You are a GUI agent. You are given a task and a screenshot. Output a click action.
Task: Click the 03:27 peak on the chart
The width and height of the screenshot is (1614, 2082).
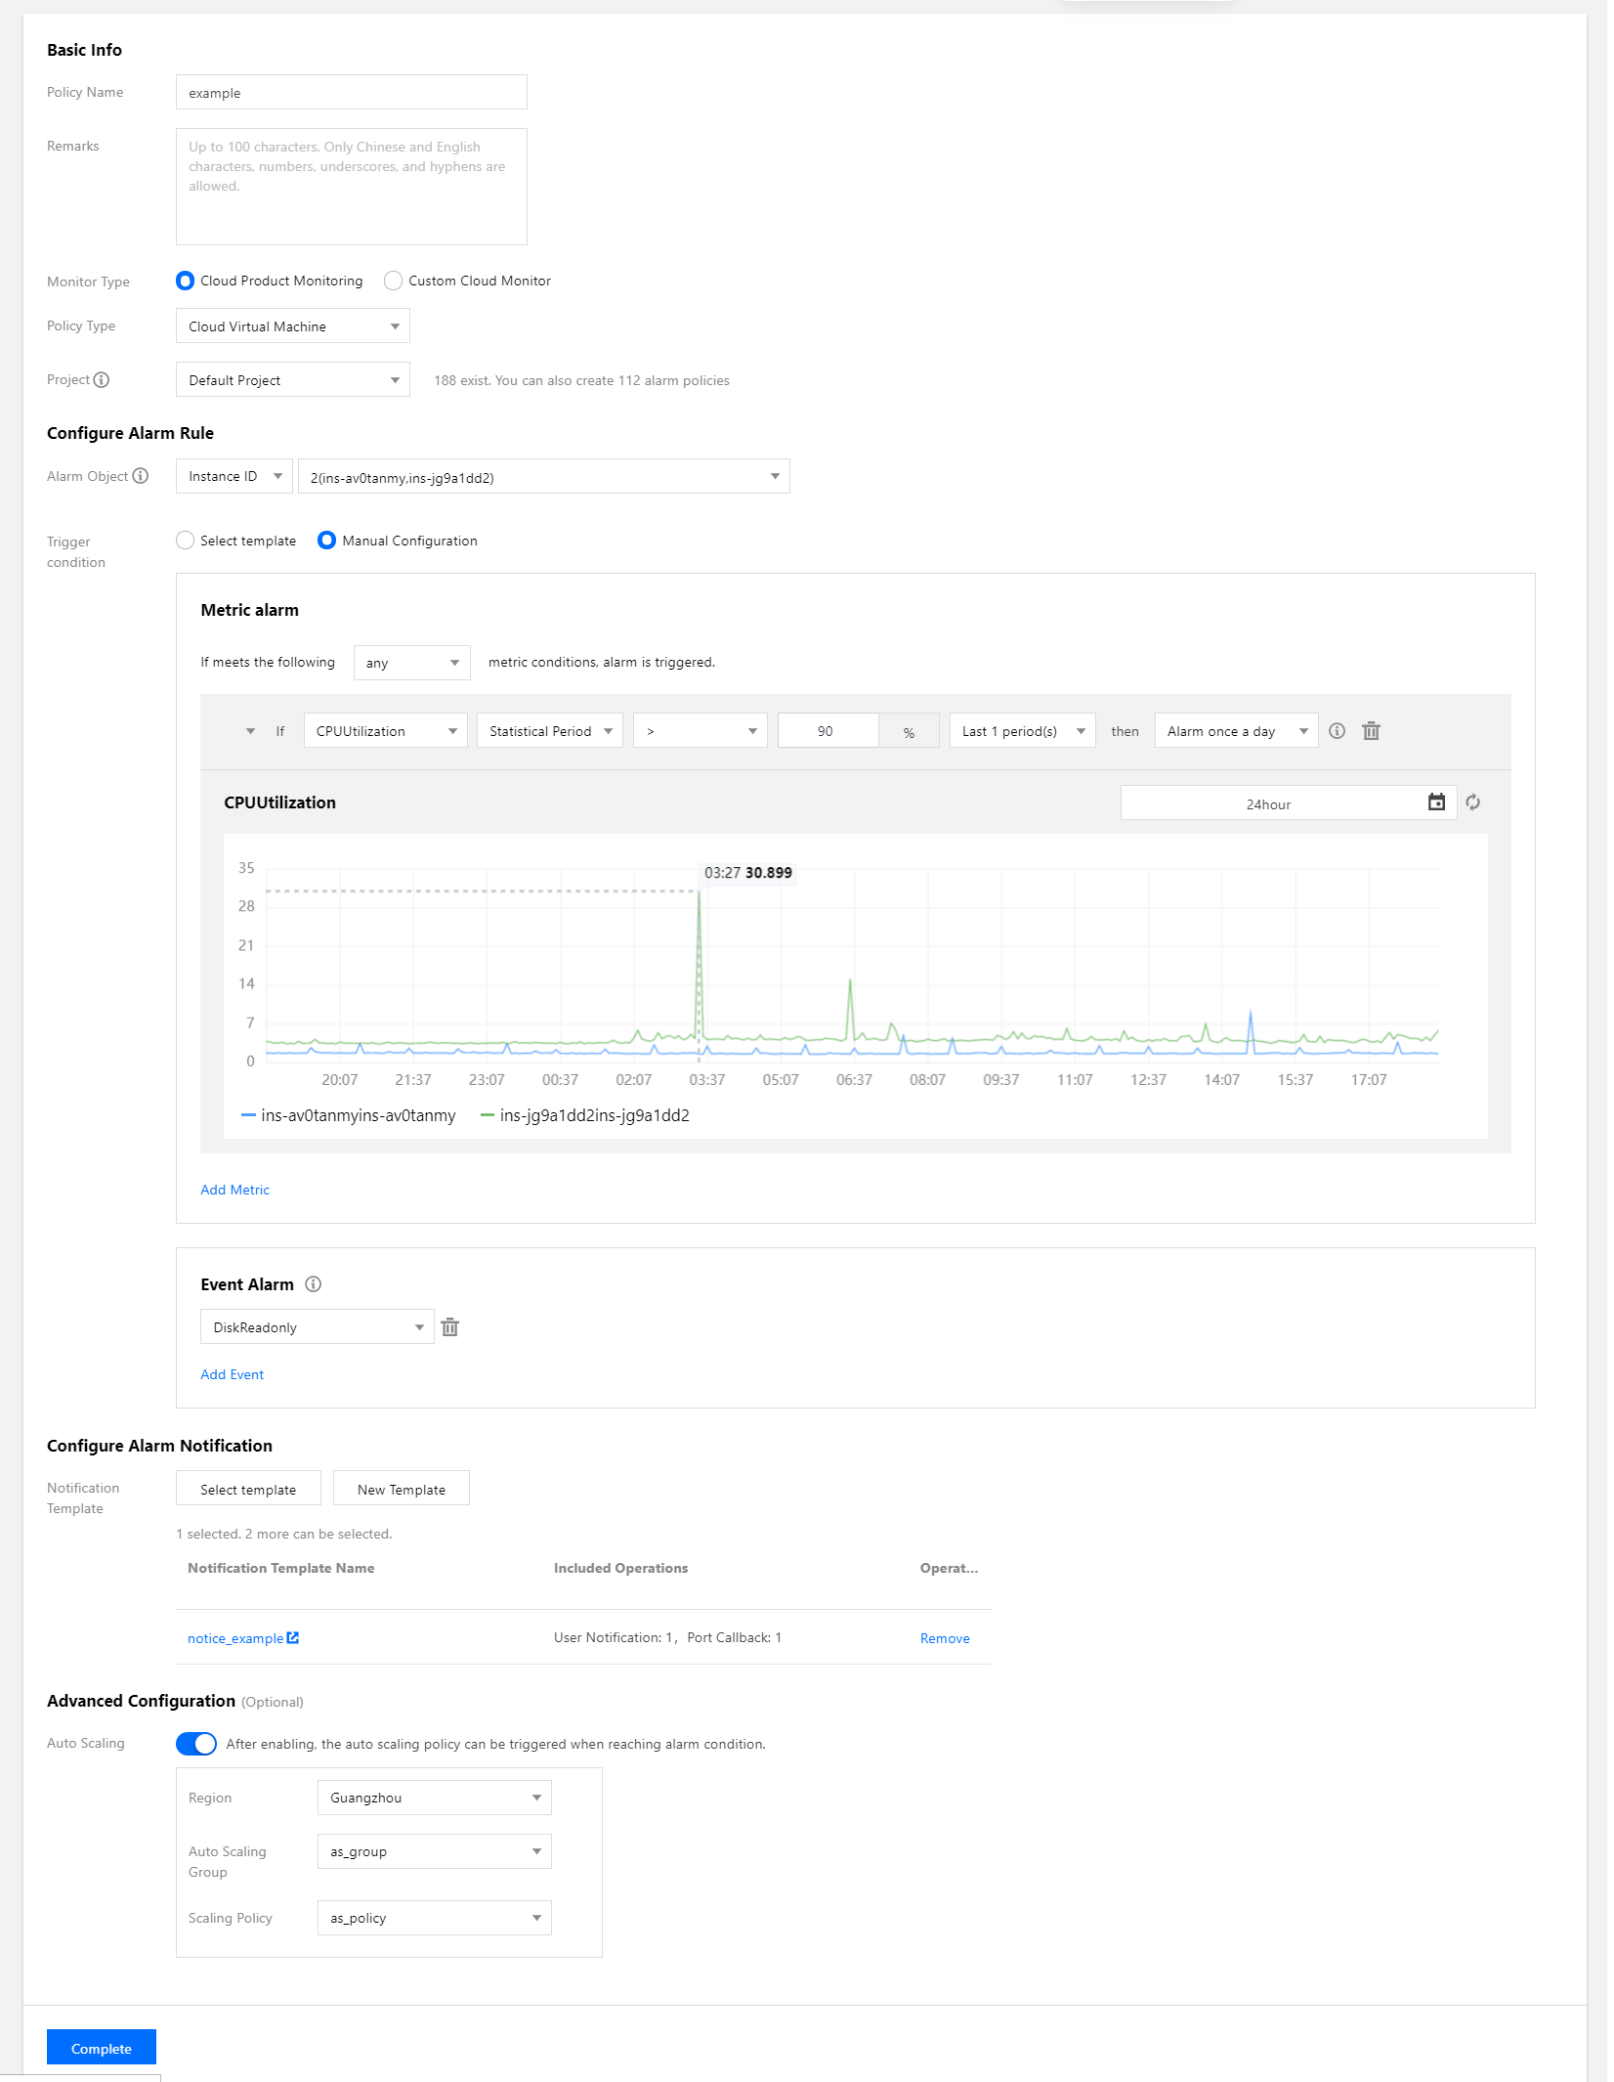pyautogui.click(x=699, y=892)
